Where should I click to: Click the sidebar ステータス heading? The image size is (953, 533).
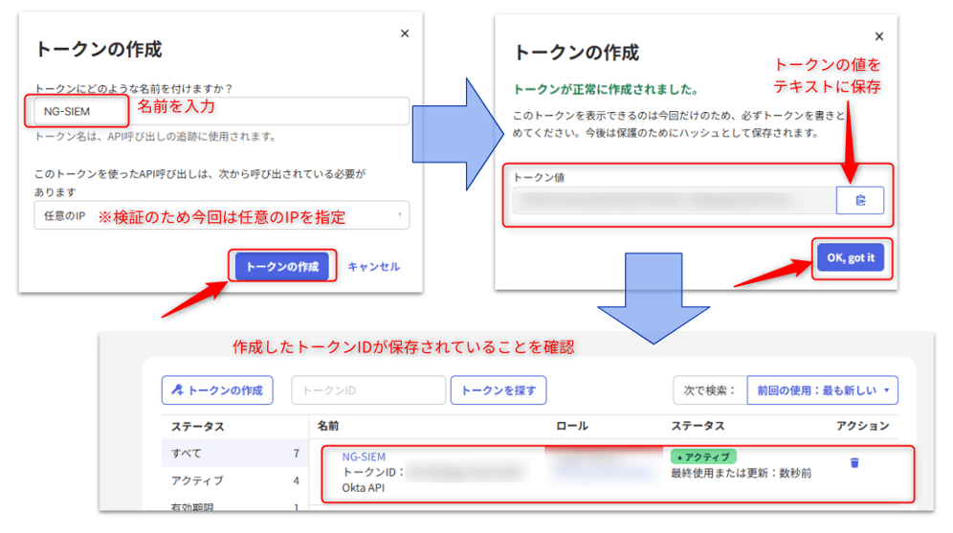coord(197,427)
